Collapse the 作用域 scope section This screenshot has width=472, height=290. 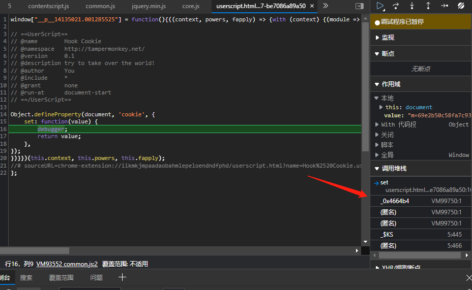click(x=421, y=84)
